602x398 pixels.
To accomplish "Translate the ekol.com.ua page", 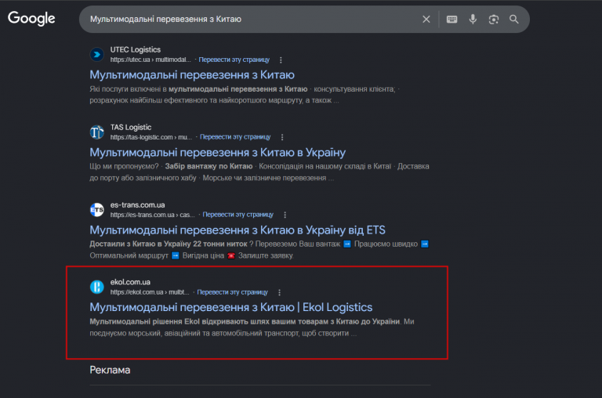I will (232, 292).
